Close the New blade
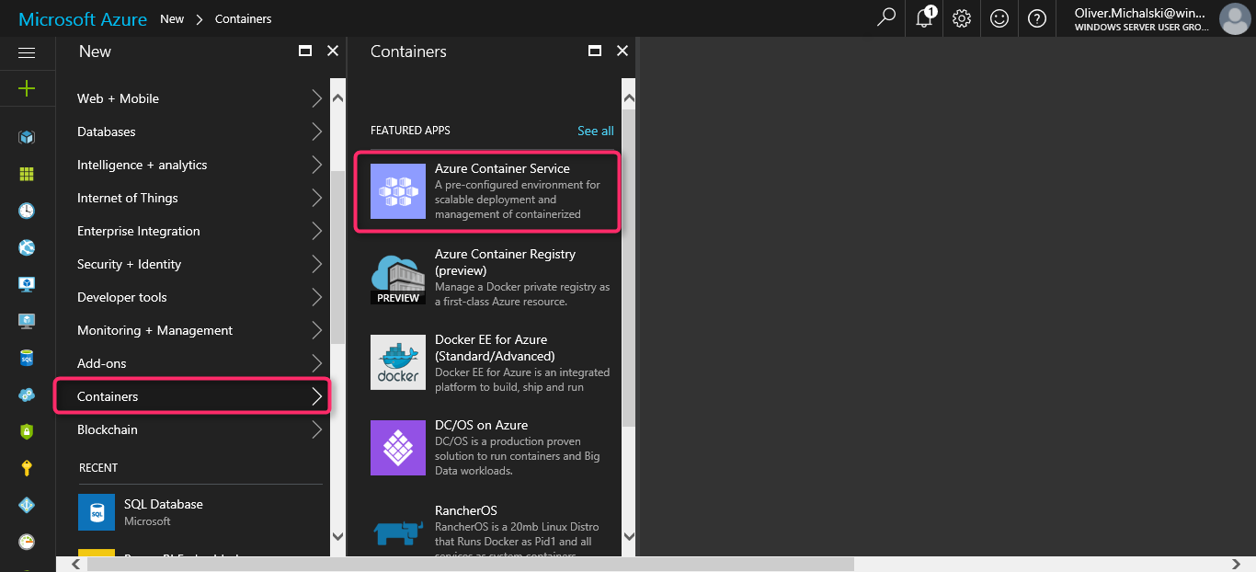 [333, 51]
